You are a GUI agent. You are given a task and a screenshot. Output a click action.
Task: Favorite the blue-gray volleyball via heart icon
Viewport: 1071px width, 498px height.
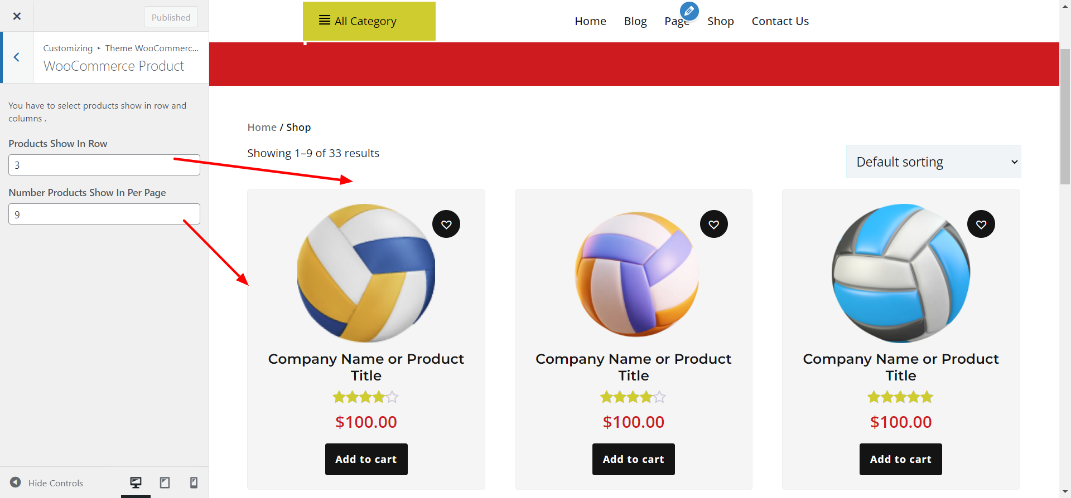pyautogui.click(x=981, y=224)
